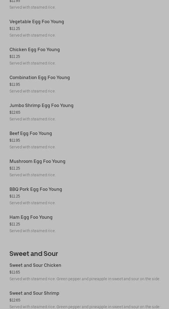Open Jumbo Shrimp Egg Foo Young

(41, 106)
